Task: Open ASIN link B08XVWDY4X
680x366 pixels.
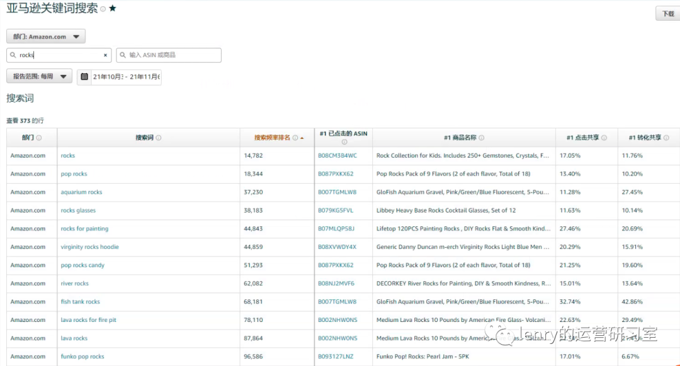Action: coord(337,247)
